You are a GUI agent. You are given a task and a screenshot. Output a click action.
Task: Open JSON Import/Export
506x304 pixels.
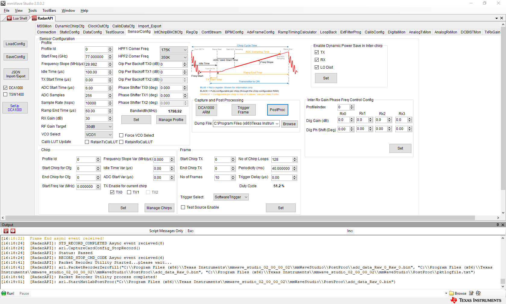(x=16, y=74)
